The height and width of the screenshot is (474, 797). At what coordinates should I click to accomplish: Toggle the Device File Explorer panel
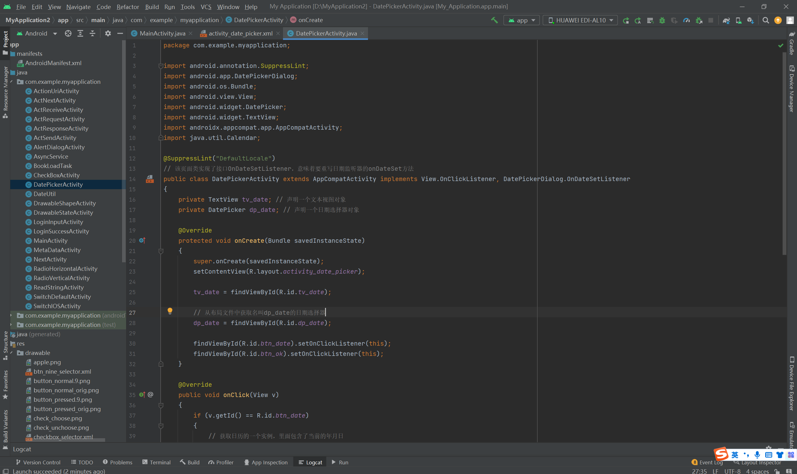pyautogui.click(x=792, y=383)
